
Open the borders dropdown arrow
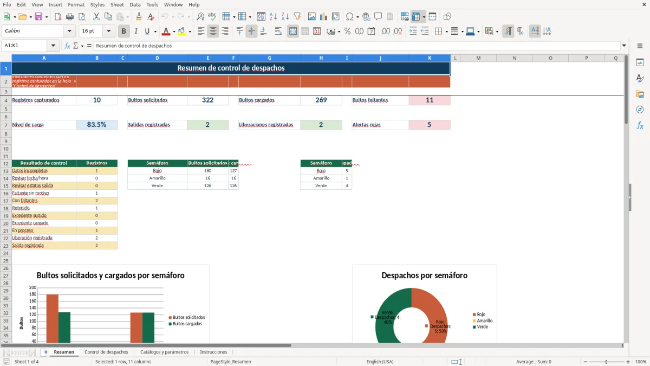coord(446,31)
